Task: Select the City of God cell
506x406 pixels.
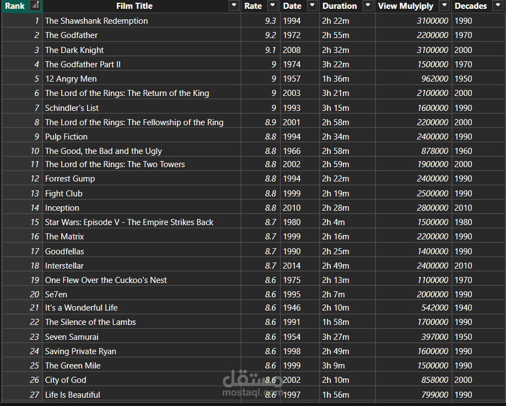Action: click(142, 380)
